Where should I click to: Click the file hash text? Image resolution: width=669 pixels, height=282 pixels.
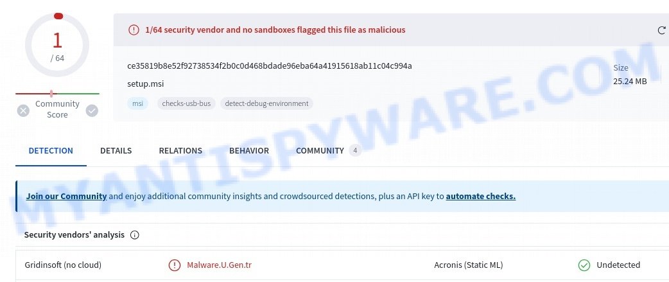tap(270, 66)
